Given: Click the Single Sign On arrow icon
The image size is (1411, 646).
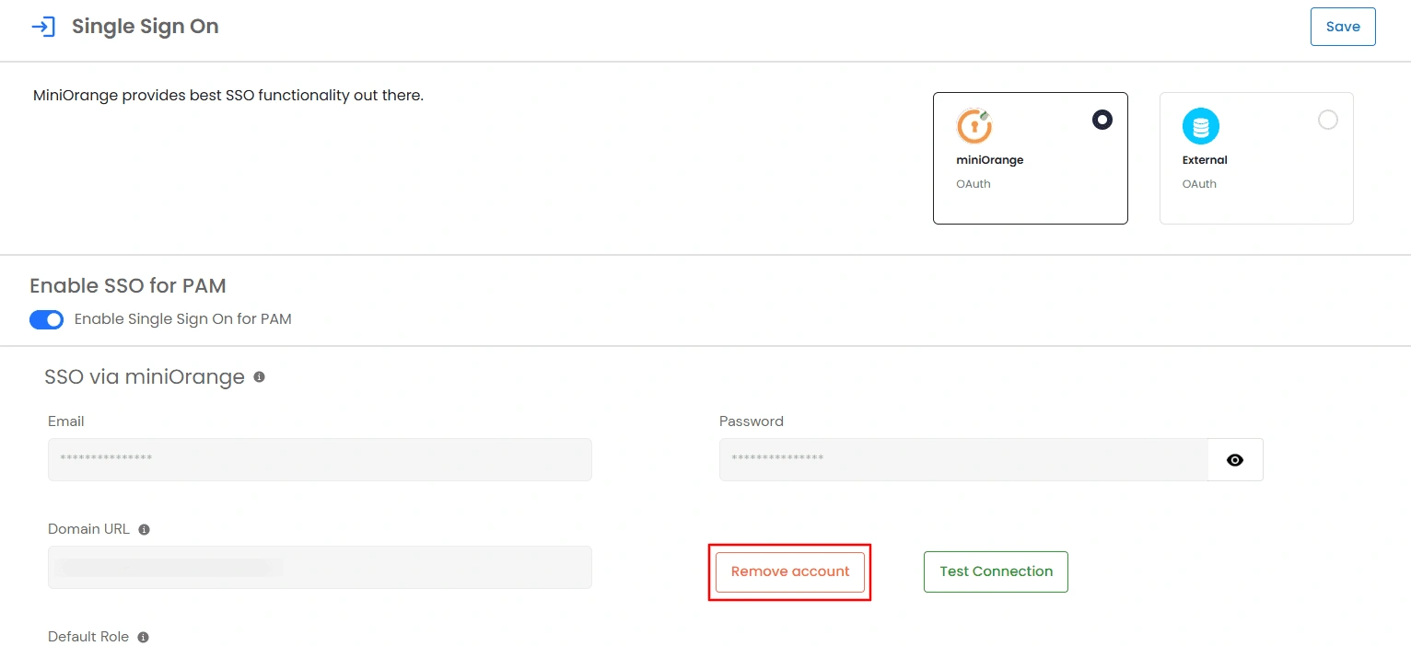Looking at the screenshot, I should [43, 27].
